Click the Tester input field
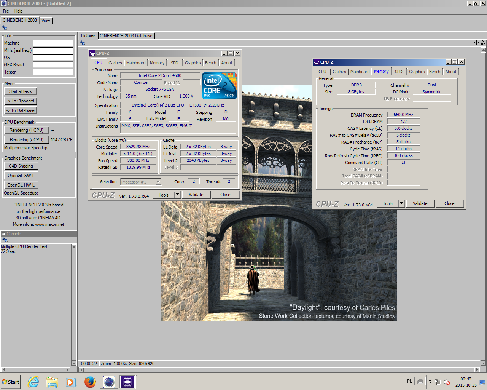 click(53, 72)
